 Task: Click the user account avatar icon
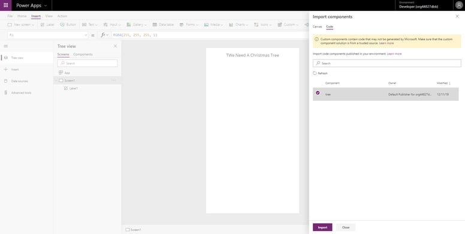pos(458,5)
